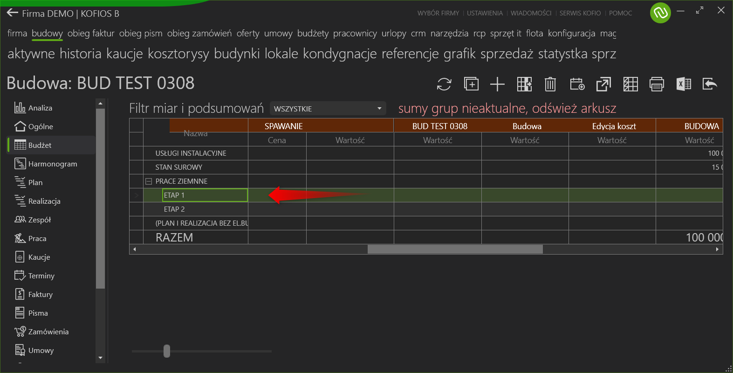The image size is (733, 373).
Task: Click the grid table layout icon
Action: [630, 84]
